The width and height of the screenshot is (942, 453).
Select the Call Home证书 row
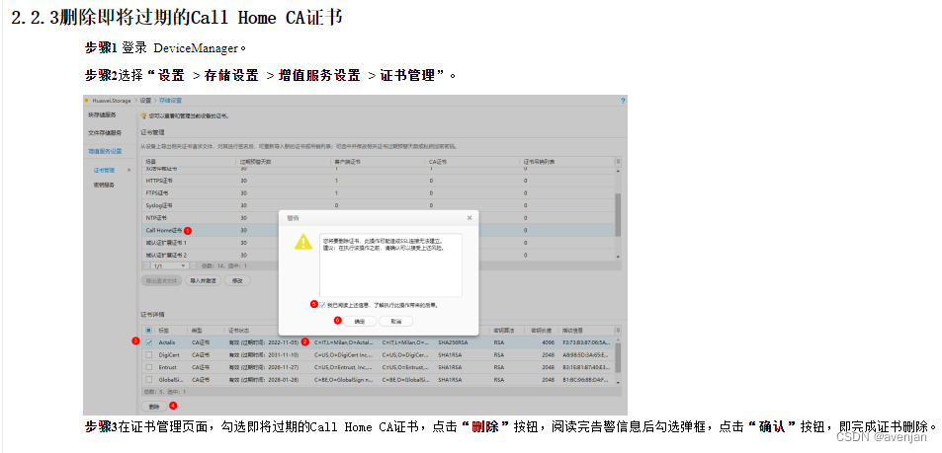tap(378, 230)
